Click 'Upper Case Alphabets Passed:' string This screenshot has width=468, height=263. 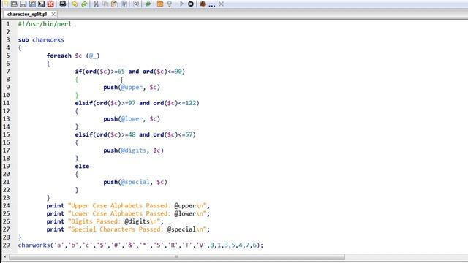pos(121,206)
